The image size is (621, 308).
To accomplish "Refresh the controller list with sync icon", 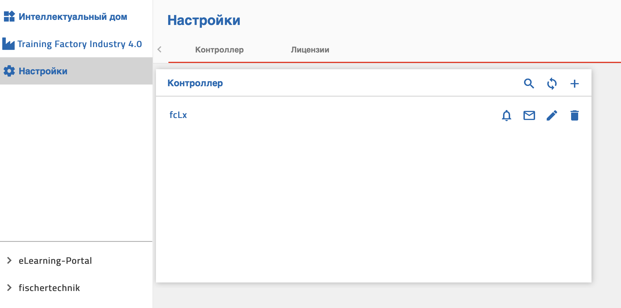I will tap(552, 84).
